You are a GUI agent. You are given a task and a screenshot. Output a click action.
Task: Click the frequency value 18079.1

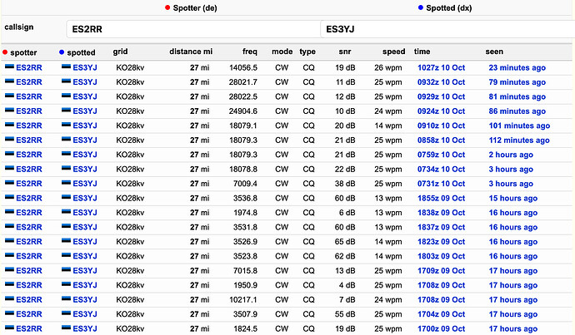pos(243,126)
